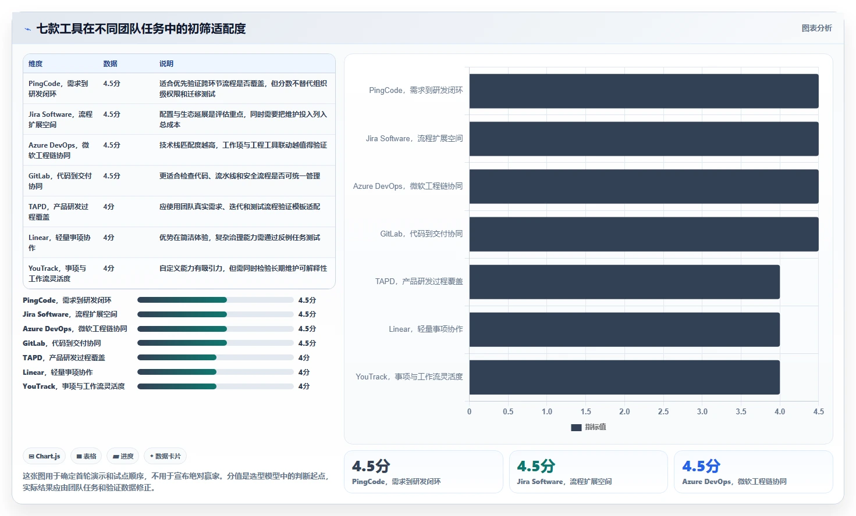856x516 pixels.
Task: Click the 表格 tag chip
Action: (86, 456)
